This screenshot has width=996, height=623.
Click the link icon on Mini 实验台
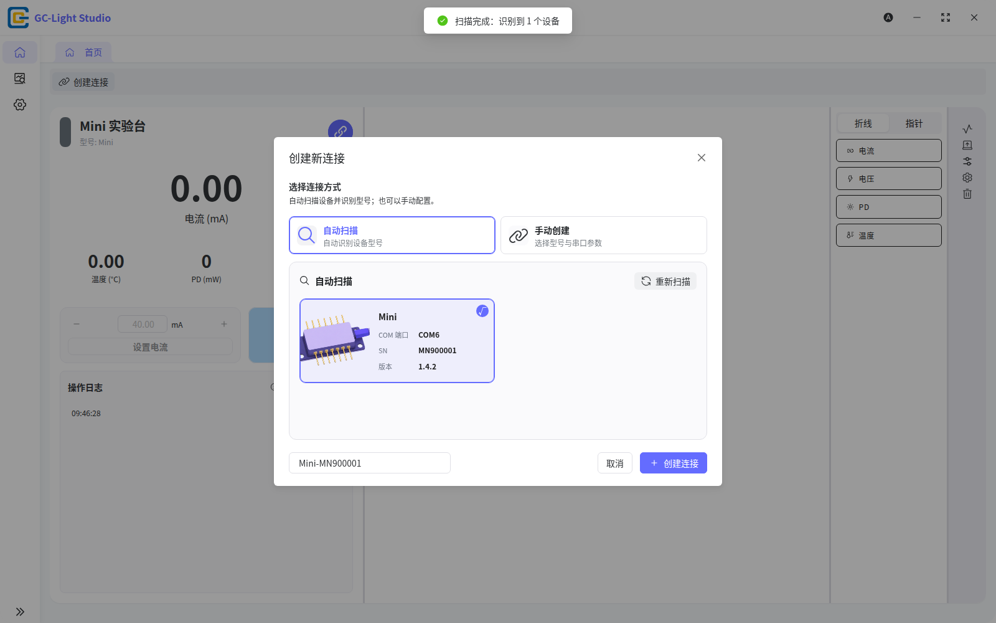(341, 131)
